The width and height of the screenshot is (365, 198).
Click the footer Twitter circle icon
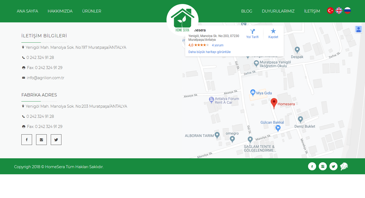point(333,166)
